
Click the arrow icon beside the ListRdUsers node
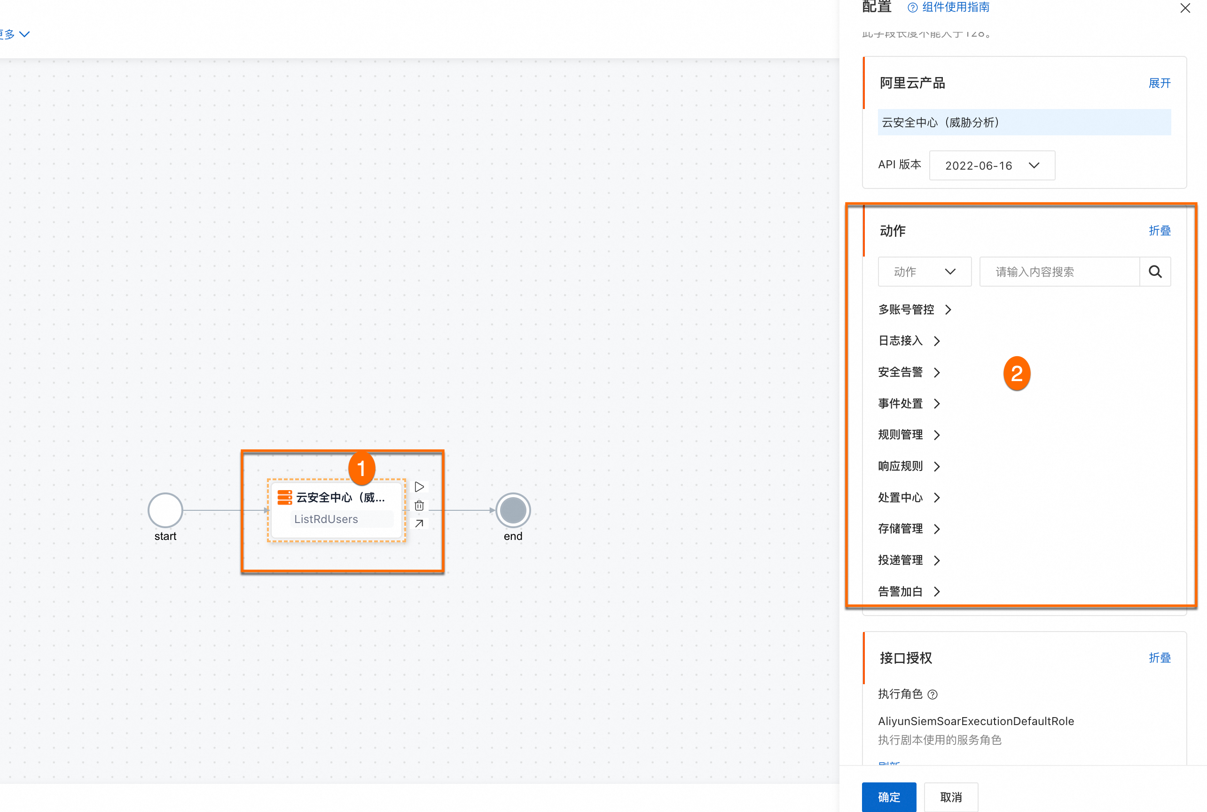(x=419, y=523)
